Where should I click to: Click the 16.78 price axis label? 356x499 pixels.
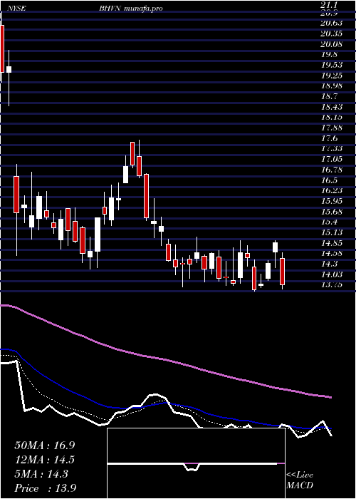pos(332,170)
